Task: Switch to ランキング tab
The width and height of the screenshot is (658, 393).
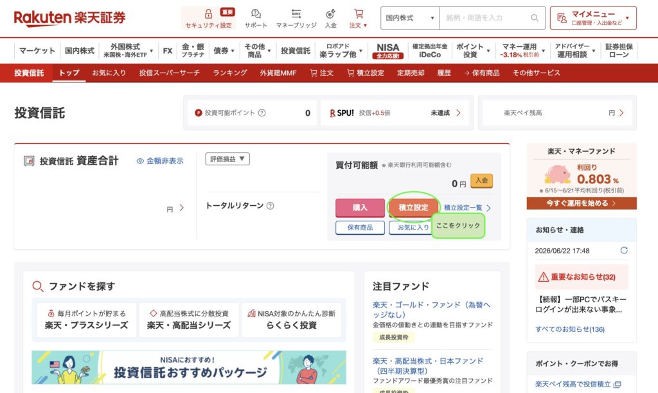Action: click(x=230, y=73)
